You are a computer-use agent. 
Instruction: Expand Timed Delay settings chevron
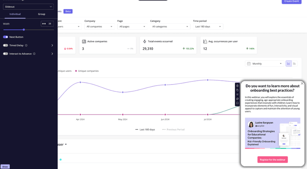click(52, 45)
